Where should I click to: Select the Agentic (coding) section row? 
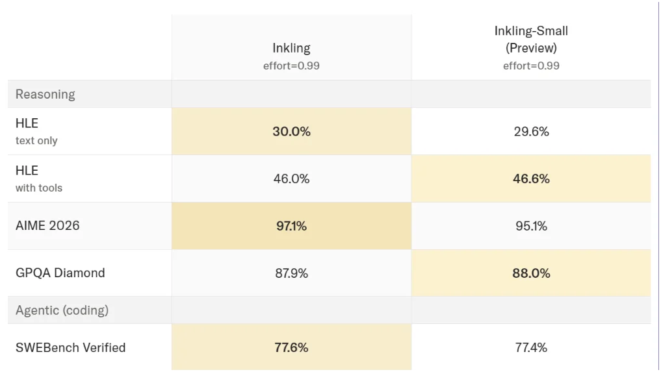tap(330, 310)
